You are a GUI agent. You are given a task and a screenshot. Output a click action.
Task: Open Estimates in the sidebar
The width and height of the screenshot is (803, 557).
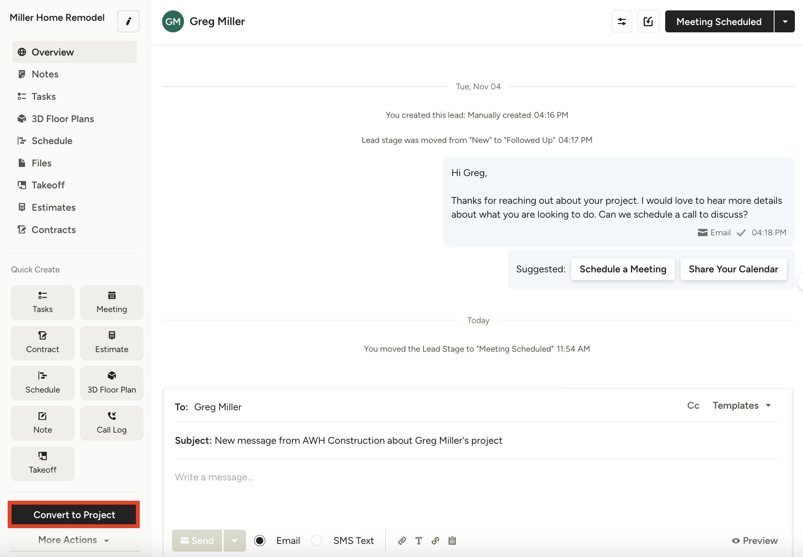[x=53, y=207]
